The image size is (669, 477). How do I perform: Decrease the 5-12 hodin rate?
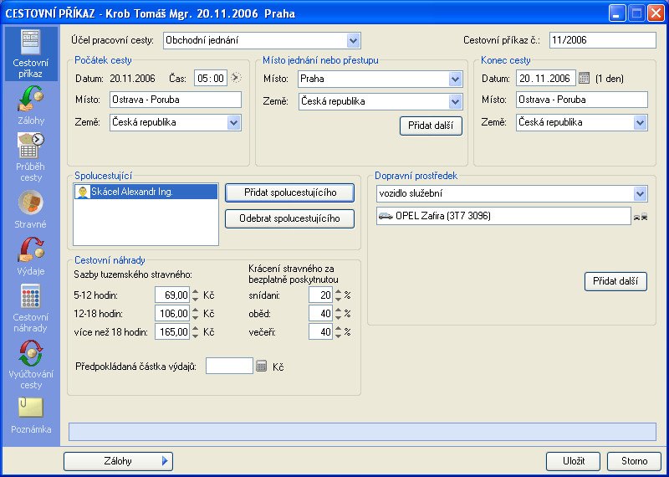point(196,299)
